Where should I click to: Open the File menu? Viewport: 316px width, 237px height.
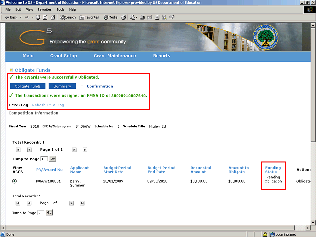coord(8,10)
